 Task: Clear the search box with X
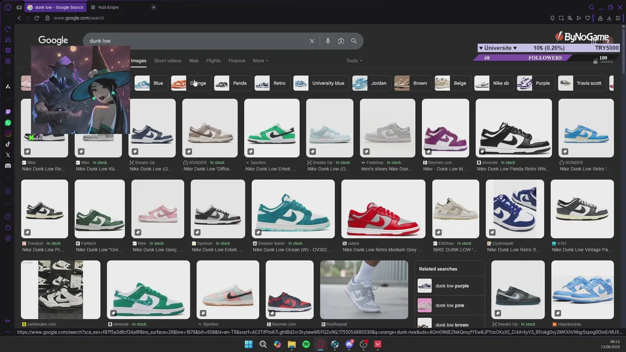coord(312,41)
